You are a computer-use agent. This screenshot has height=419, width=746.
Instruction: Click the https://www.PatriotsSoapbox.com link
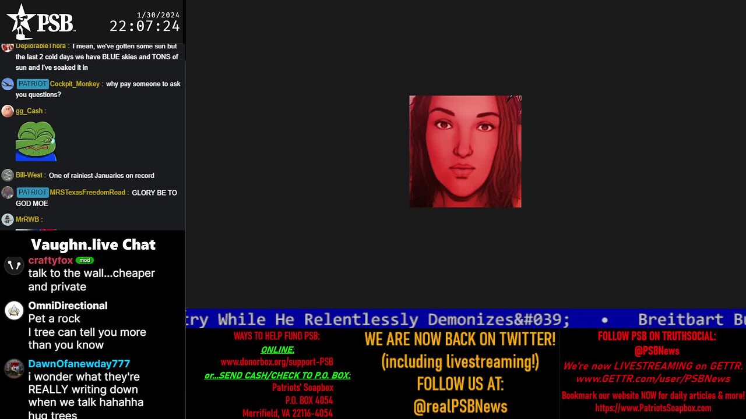(653, 408)
